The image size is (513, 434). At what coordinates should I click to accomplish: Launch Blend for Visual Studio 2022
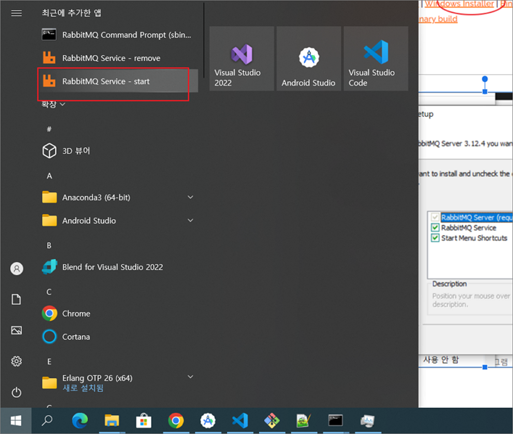pyautogui.click(x=118, y=267)
